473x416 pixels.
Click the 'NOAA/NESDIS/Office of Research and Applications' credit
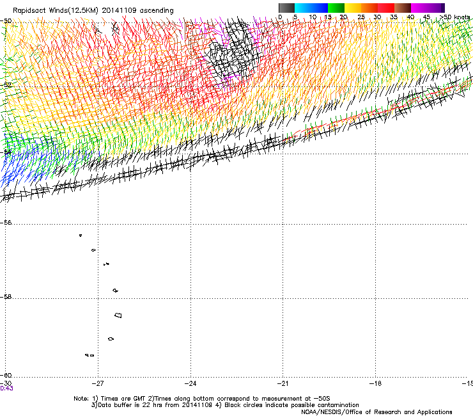[376, 412]
